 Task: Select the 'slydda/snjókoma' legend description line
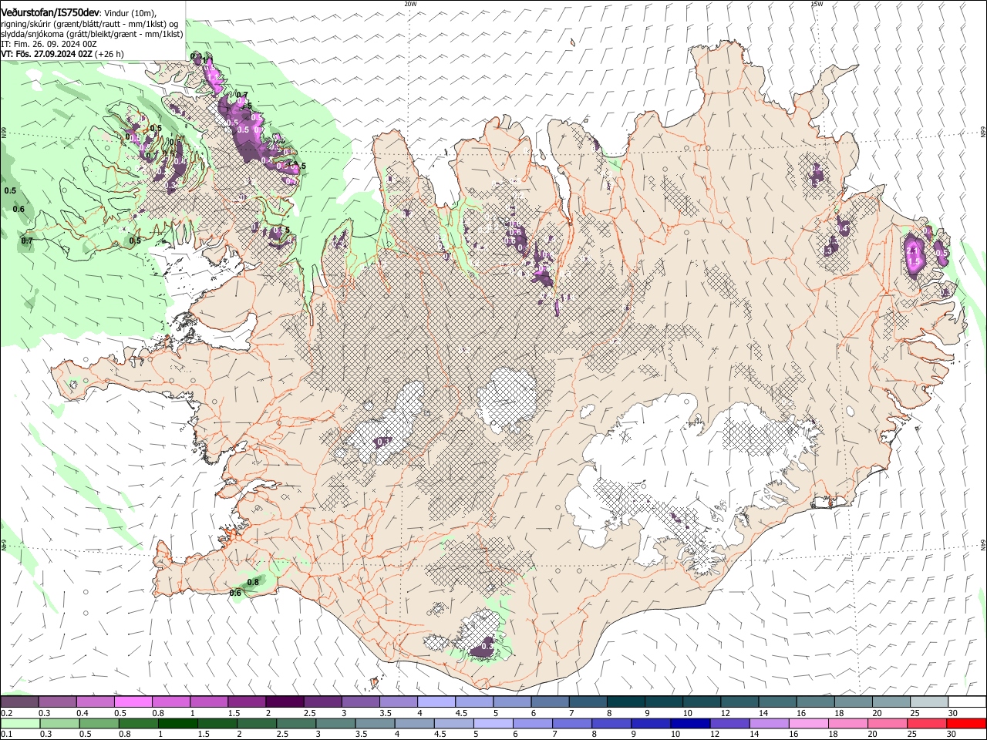(92, 34)
